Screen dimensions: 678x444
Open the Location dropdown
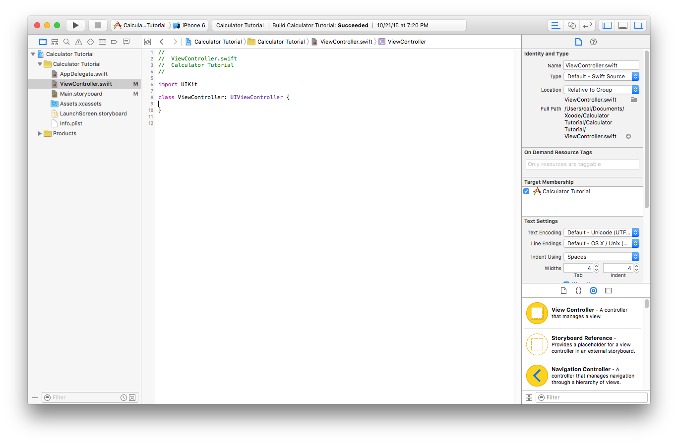tap(601, 90)
